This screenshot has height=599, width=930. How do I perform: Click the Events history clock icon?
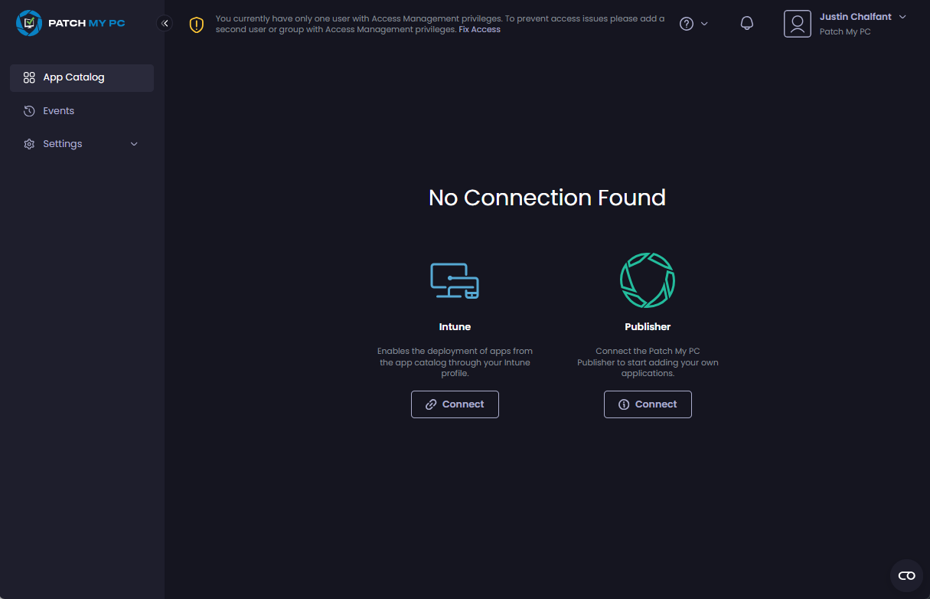click(29, 111)
